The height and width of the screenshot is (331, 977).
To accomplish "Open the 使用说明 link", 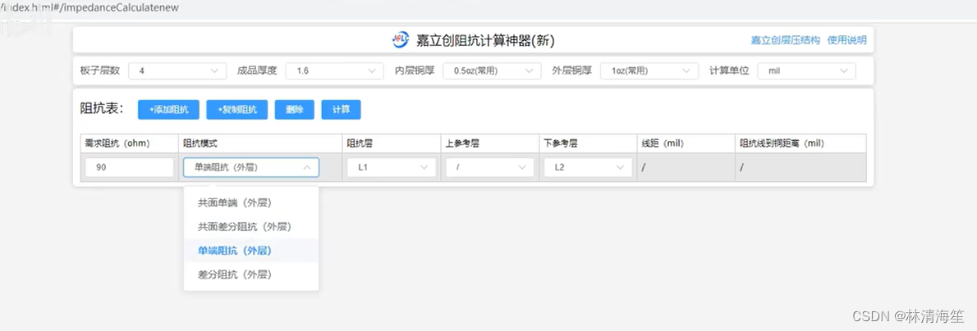I will [846, 40].
